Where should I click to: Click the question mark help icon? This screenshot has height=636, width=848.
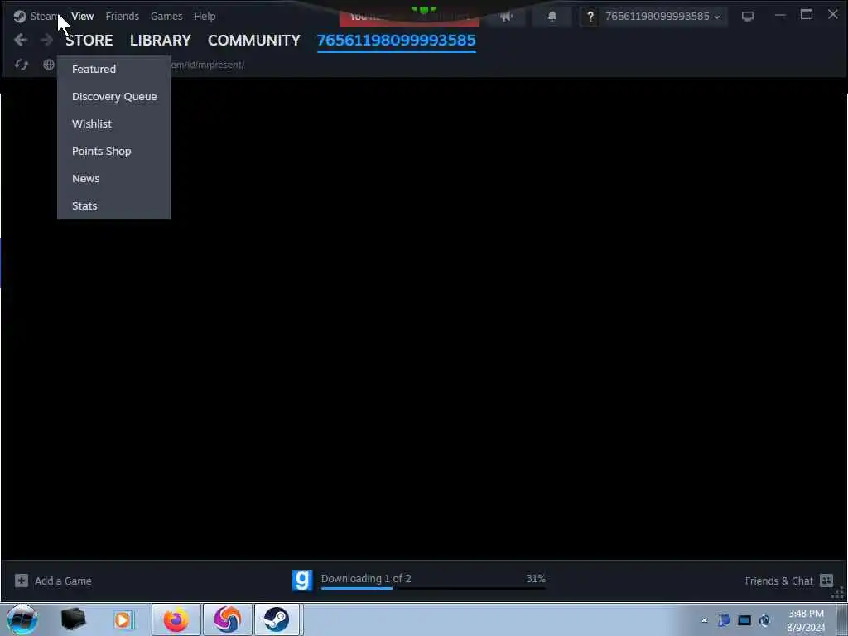[x=590, y=17]
